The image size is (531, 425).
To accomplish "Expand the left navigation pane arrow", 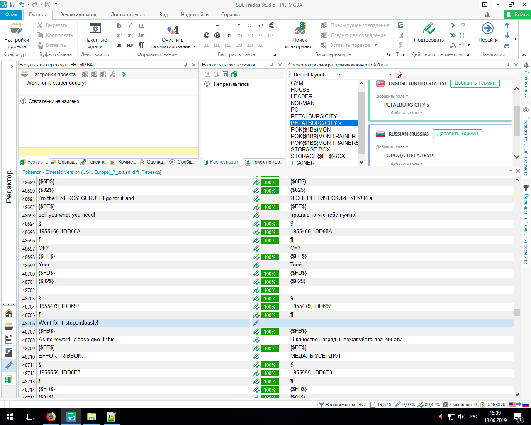I will pos(11,66).
